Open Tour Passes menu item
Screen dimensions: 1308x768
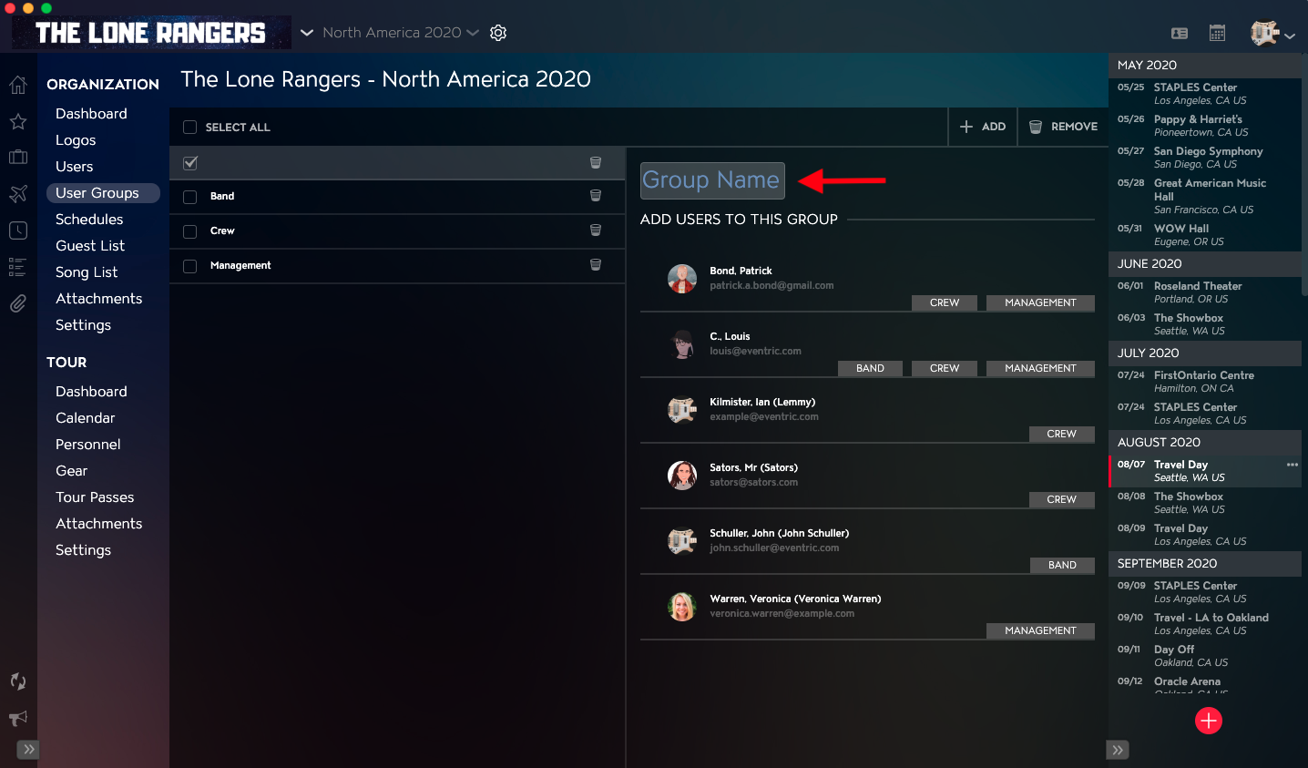(95, 497)
